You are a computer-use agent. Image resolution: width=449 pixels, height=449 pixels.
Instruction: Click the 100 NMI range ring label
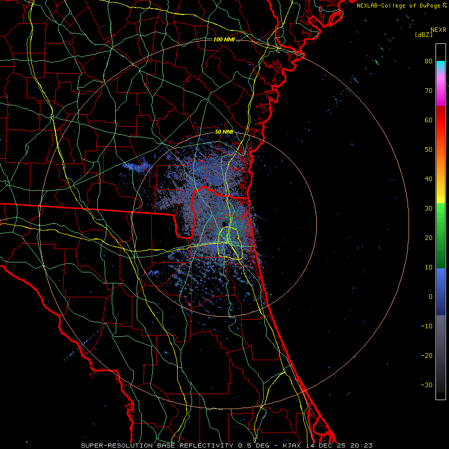[224, 39]
